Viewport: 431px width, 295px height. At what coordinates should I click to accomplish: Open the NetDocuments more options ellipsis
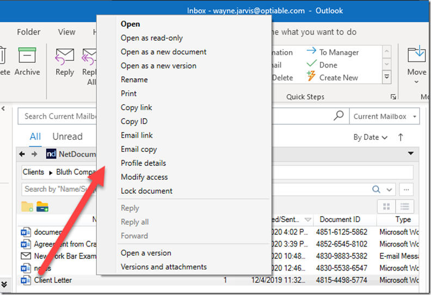(407, 189)
